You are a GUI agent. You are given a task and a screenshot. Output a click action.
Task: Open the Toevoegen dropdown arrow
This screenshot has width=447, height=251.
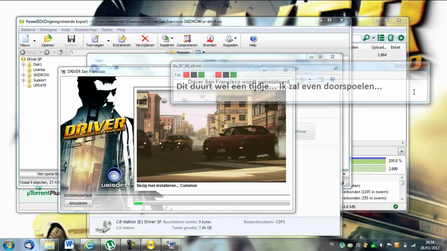[x=108, y=41]
